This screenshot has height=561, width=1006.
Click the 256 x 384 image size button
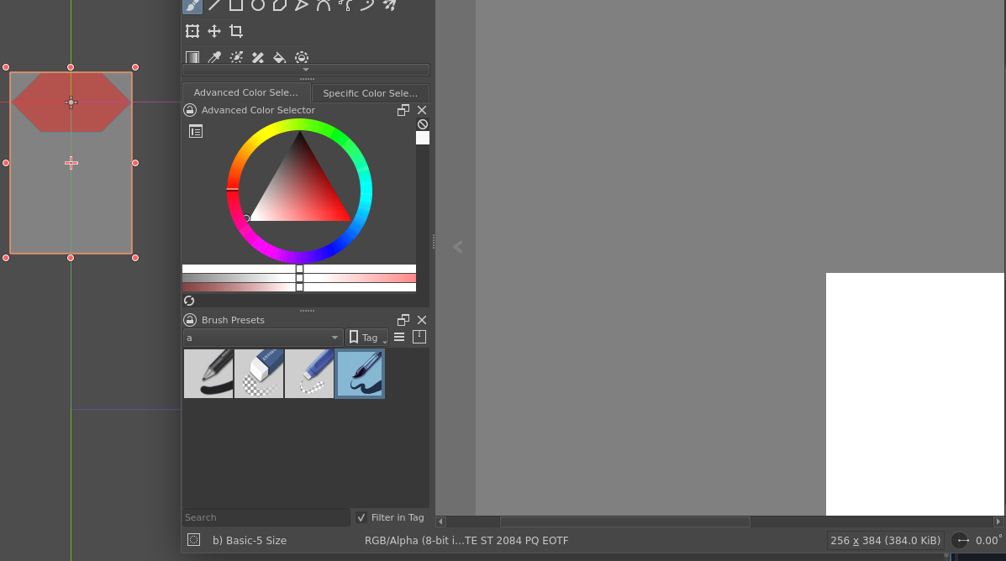point(885,541)
